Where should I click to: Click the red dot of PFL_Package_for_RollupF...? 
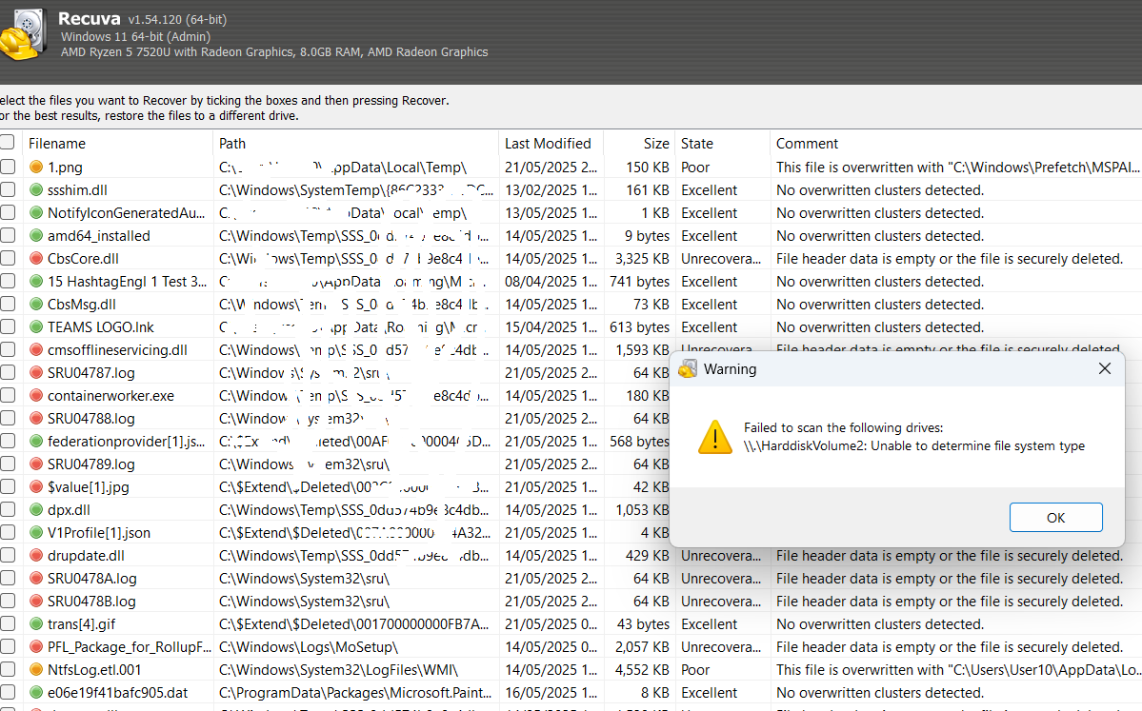point(35,647)
